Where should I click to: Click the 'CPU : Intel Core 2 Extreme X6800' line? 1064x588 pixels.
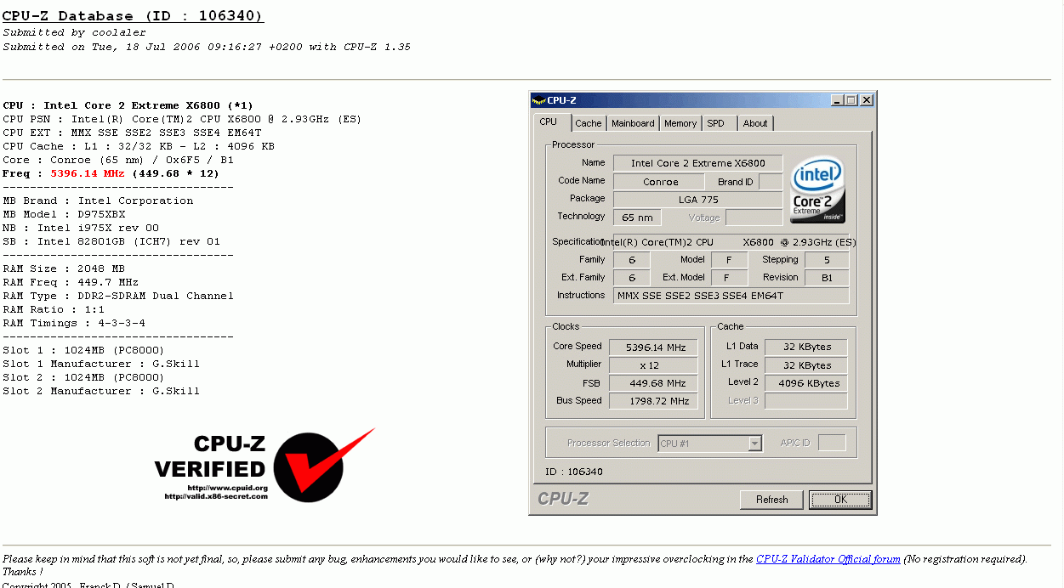pos(128,105)
